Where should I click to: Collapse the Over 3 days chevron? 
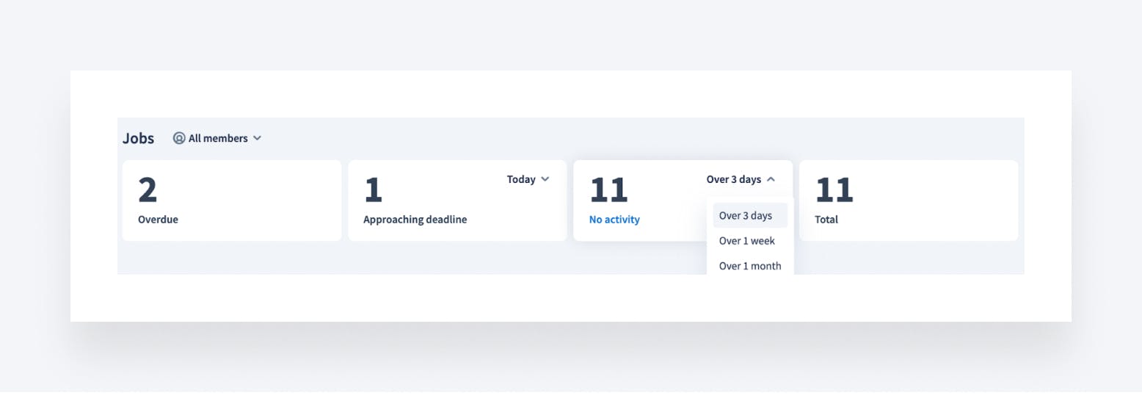770,179
